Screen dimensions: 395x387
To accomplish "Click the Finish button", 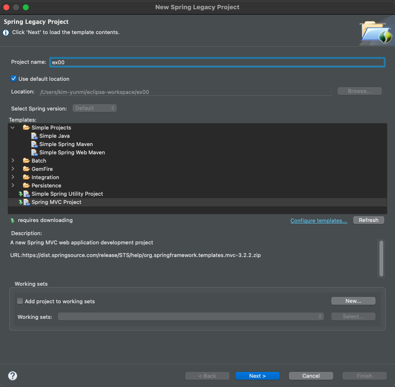I will pos(364,376).
